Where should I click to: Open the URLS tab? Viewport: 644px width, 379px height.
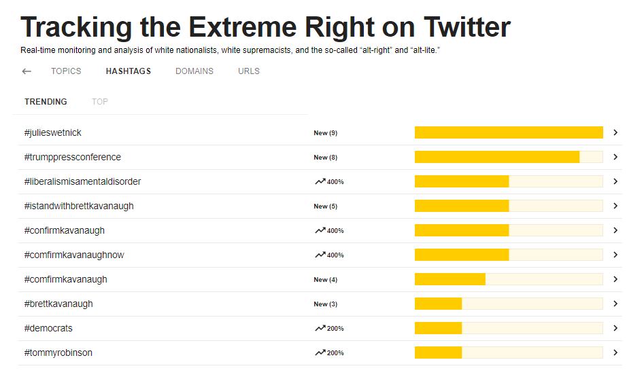249,71
